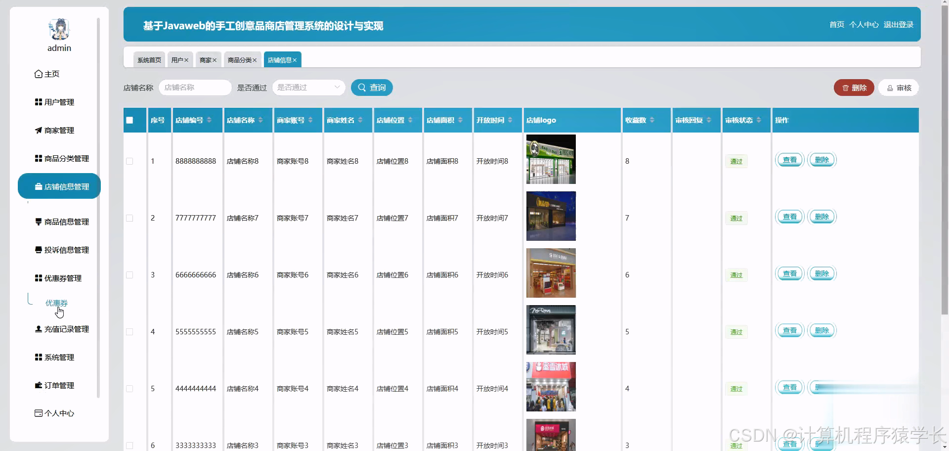
Task: Check the checkbox beside 店铺名称6 row
Action: 129,275
